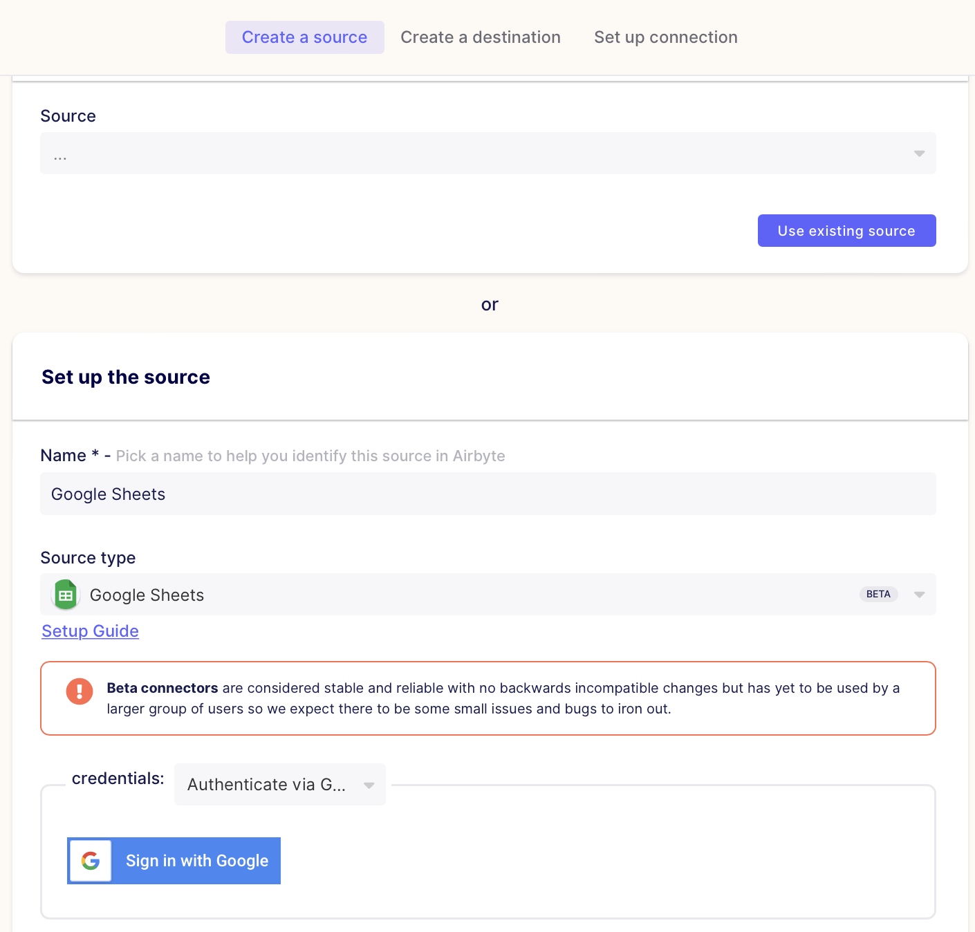
Task: Open the Set up connection step
Action: pyautogui.click(x=666, y=37)
